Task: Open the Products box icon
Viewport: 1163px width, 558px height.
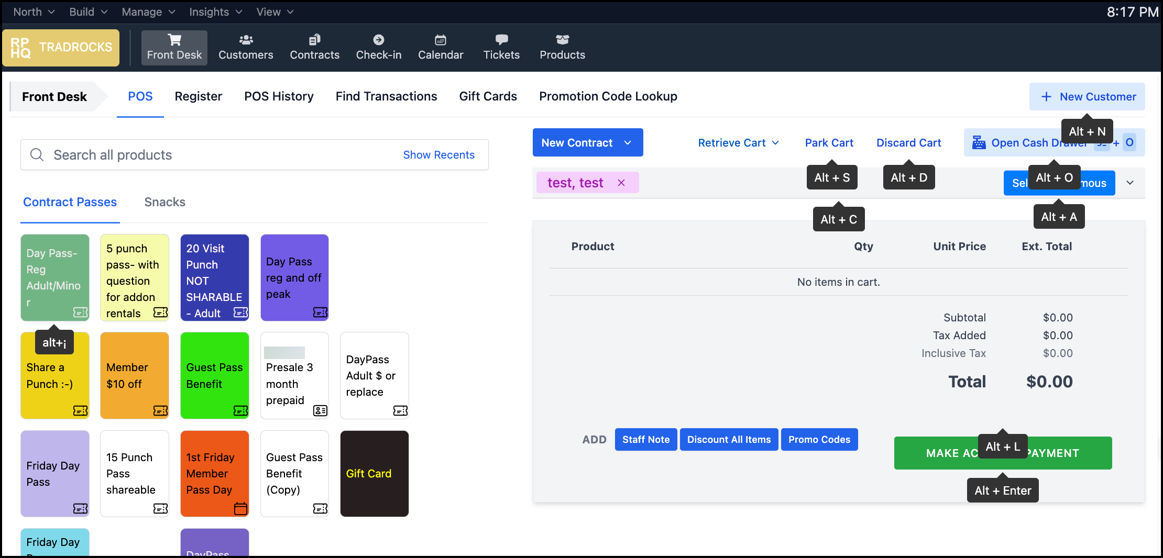Action: (562, 40)
